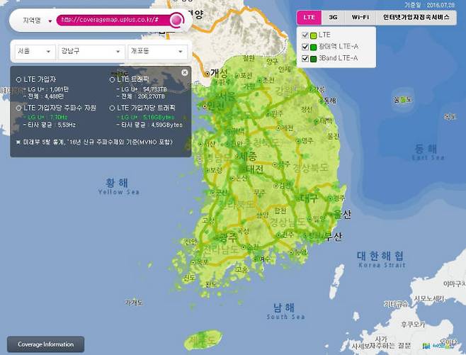Viewport: 466px width, 355px height.
Task: Click the 미래부 5월 통계 footnote text
Action: pyautogui.click(x=94, y=142)
